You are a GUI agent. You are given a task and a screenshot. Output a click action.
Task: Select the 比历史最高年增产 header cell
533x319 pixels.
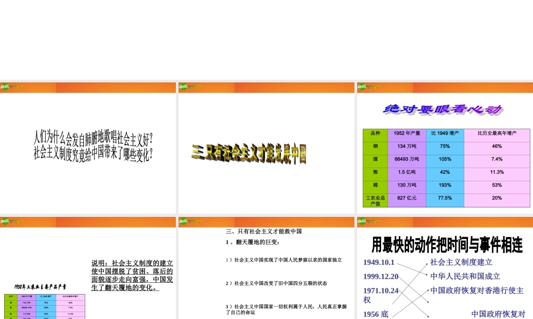tap(497, 135)
